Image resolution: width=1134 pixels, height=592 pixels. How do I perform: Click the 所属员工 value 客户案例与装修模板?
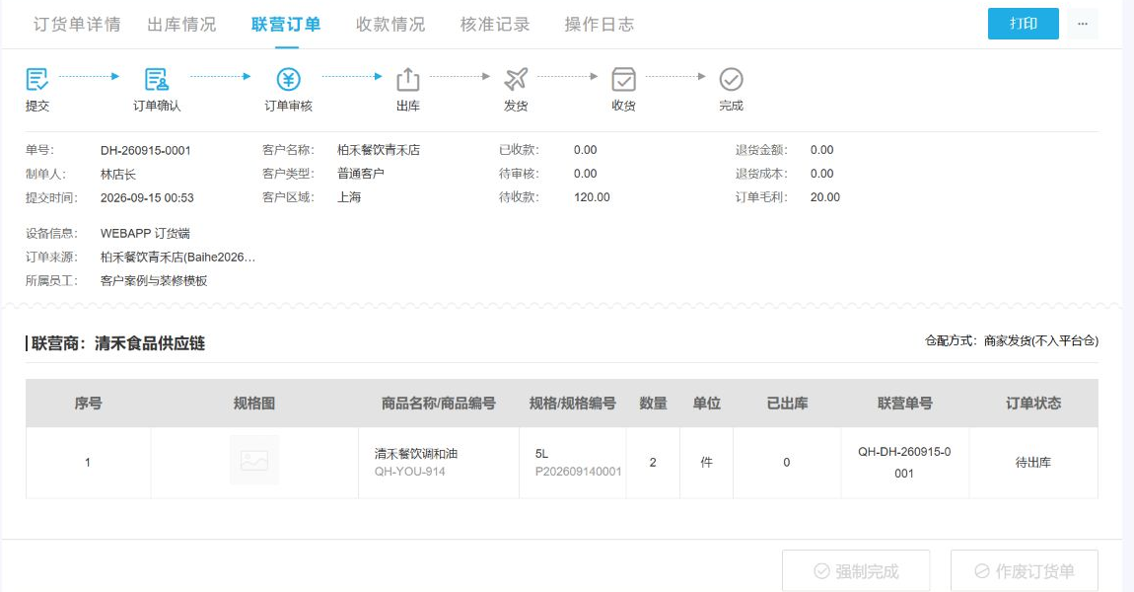(154, 281)
